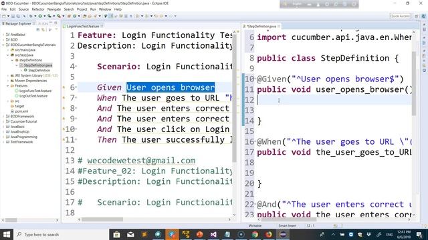The height and width of the screenshot is (240, 428).
Task: Select StepDefinition.java in the tree
Action: [37, 65]
